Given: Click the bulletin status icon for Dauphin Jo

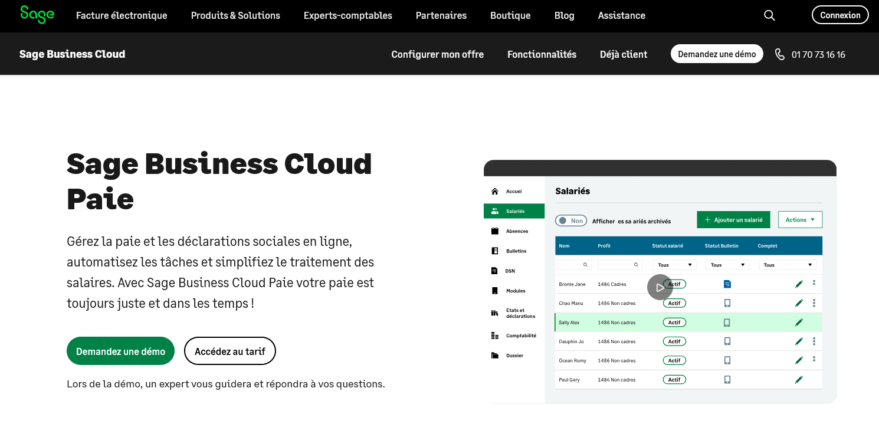Looking at the screenshot, I should point(727,341).
